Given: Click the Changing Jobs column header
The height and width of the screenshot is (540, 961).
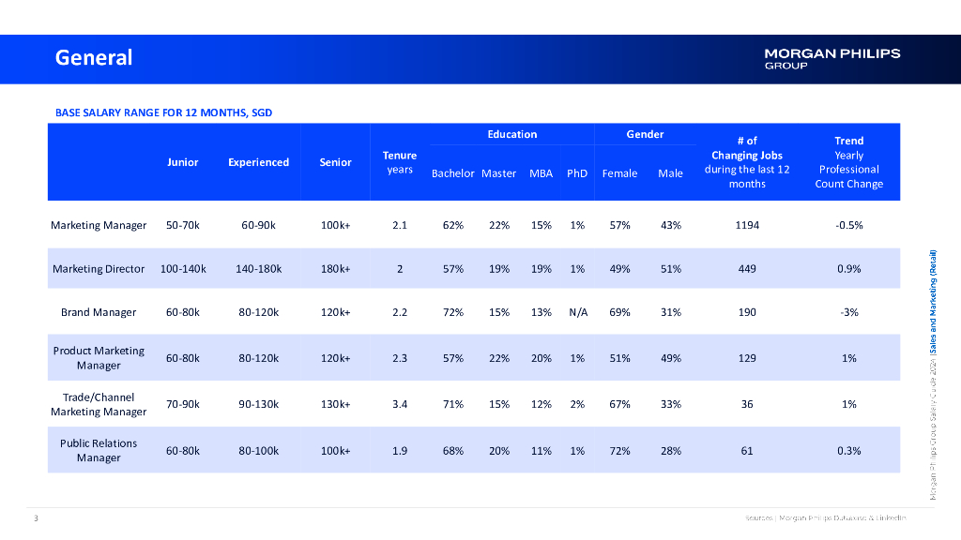Looking at the screenshot, I should click(x=747, y=156).
